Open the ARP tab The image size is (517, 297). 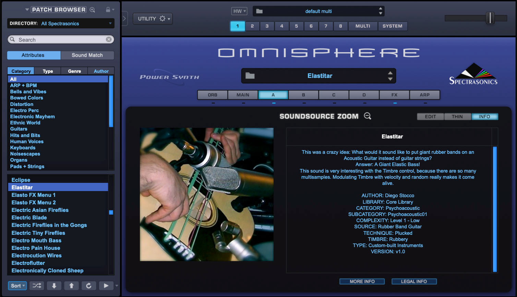[425, 95]
